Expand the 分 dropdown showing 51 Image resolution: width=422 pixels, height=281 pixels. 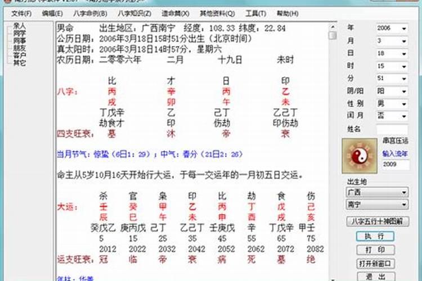(x=403, y=79)
